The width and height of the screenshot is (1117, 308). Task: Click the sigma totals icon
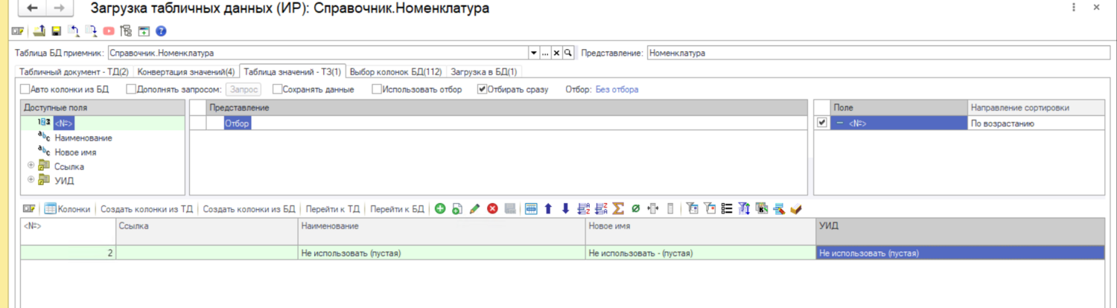(618, 209)
